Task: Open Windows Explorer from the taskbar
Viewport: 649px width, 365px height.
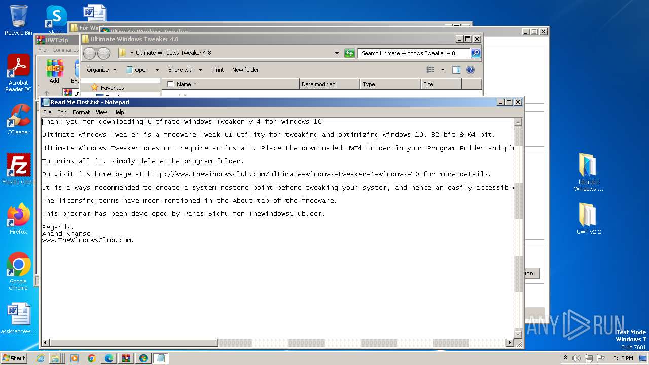Action: pyautogui.click(x=55, y=358)
